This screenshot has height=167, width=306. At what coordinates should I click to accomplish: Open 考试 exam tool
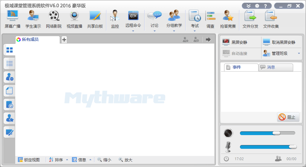tap(195, 19)
